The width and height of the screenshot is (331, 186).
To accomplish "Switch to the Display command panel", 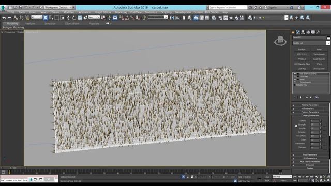I will tap(313, 32).
